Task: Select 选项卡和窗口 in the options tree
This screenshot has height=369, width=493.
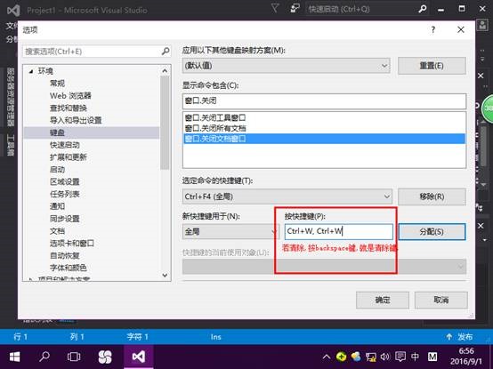Action: [x=72, y=243]
